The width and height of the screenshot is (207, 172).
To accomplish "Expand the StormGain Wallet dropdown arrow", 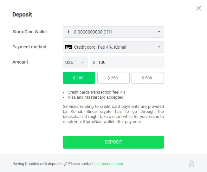I will tap(159, 32).
